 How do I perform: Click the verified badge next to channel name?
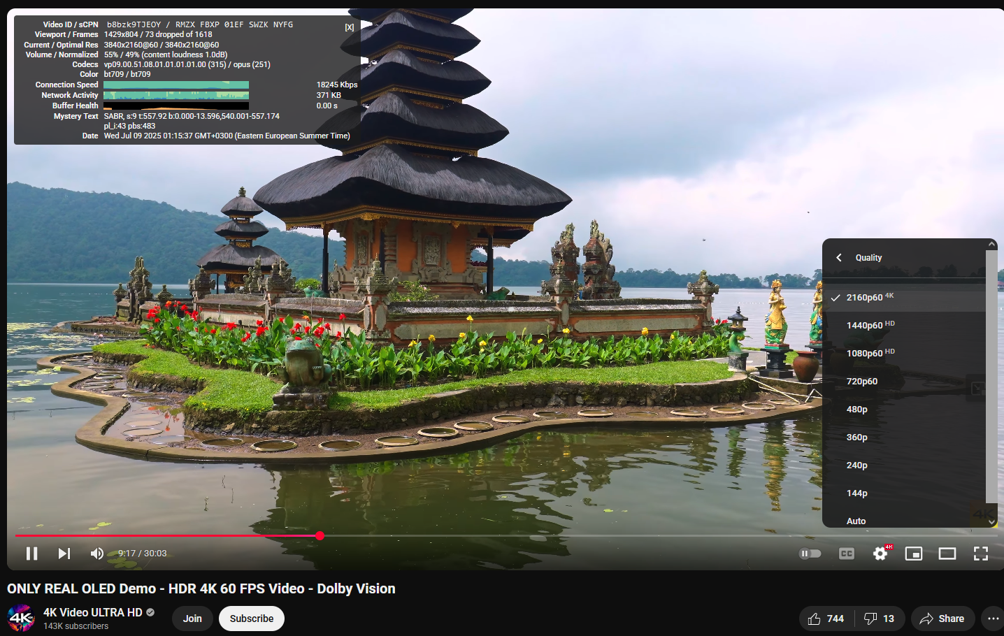[150, 612]
